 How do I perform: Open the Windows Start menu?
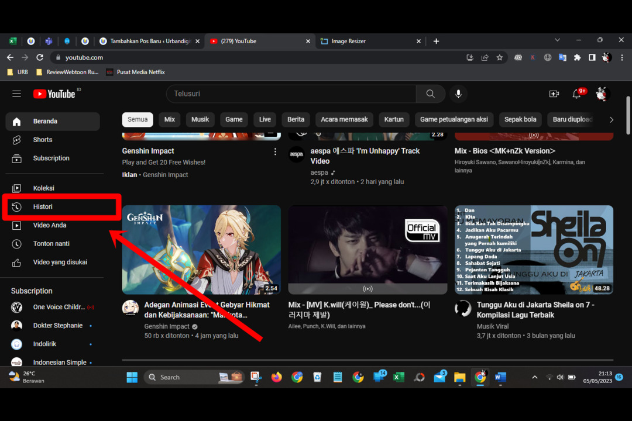click(132, 378)
